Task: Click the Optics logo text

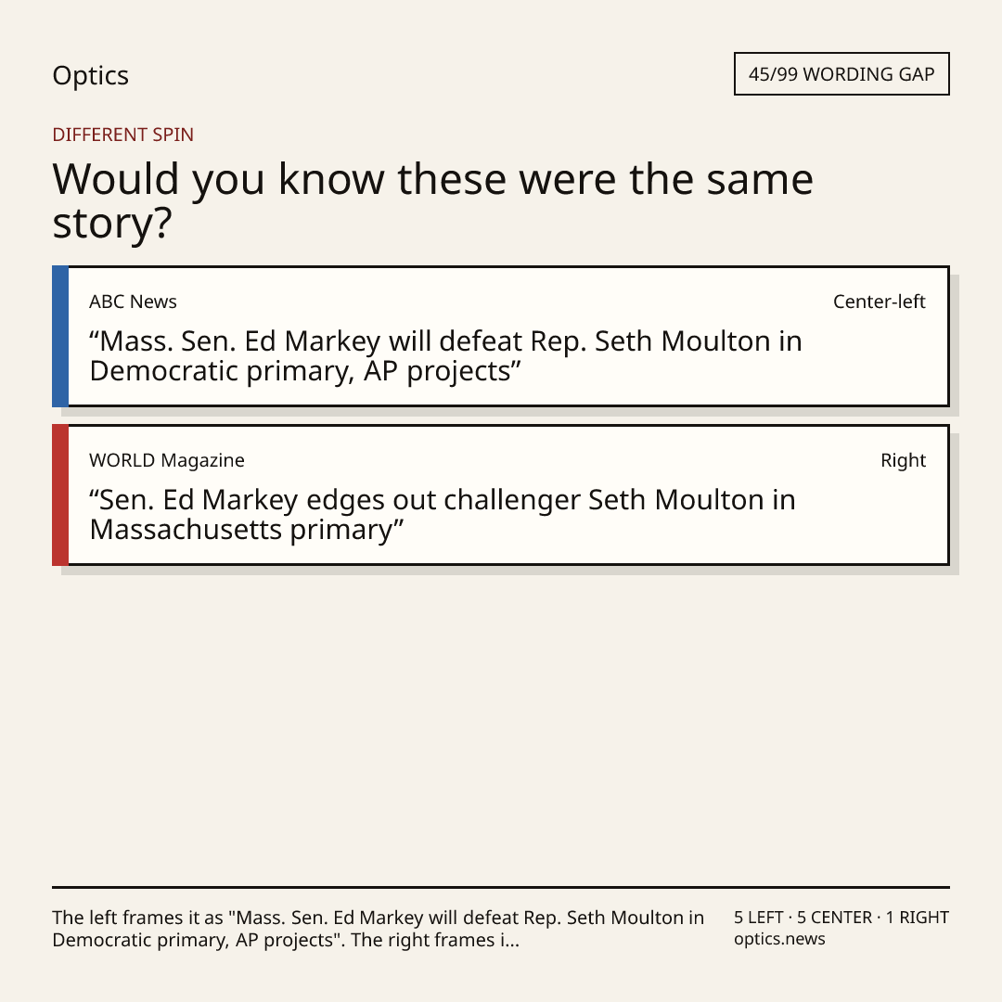Action: coord(90,75)
